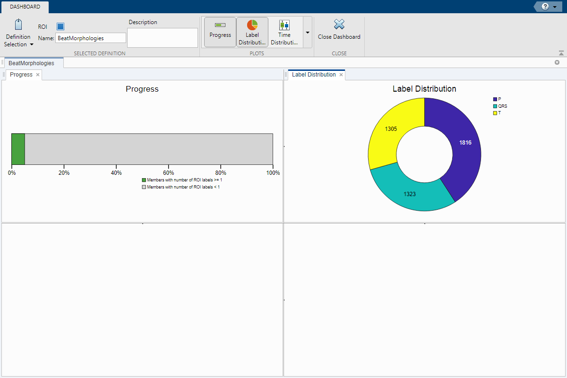Click the Name field containing BeatMorphologies
567x378 pixels.
[x=91, y=38]
